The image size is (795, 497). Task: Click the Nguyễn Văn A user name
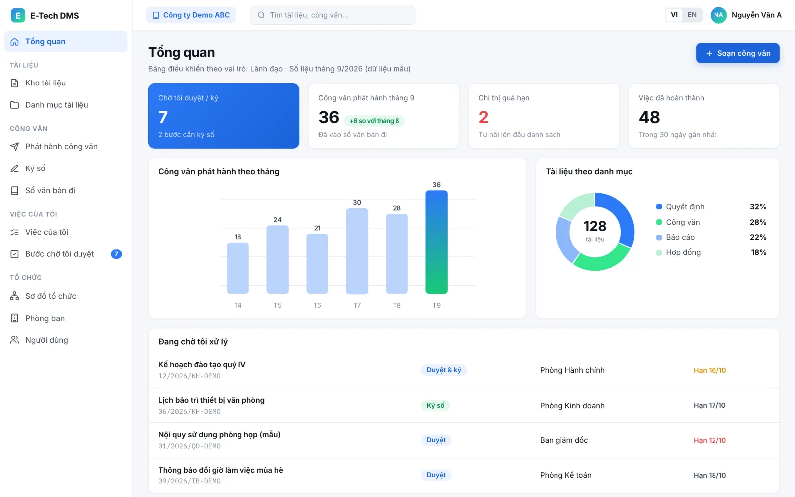pos(757,15)
